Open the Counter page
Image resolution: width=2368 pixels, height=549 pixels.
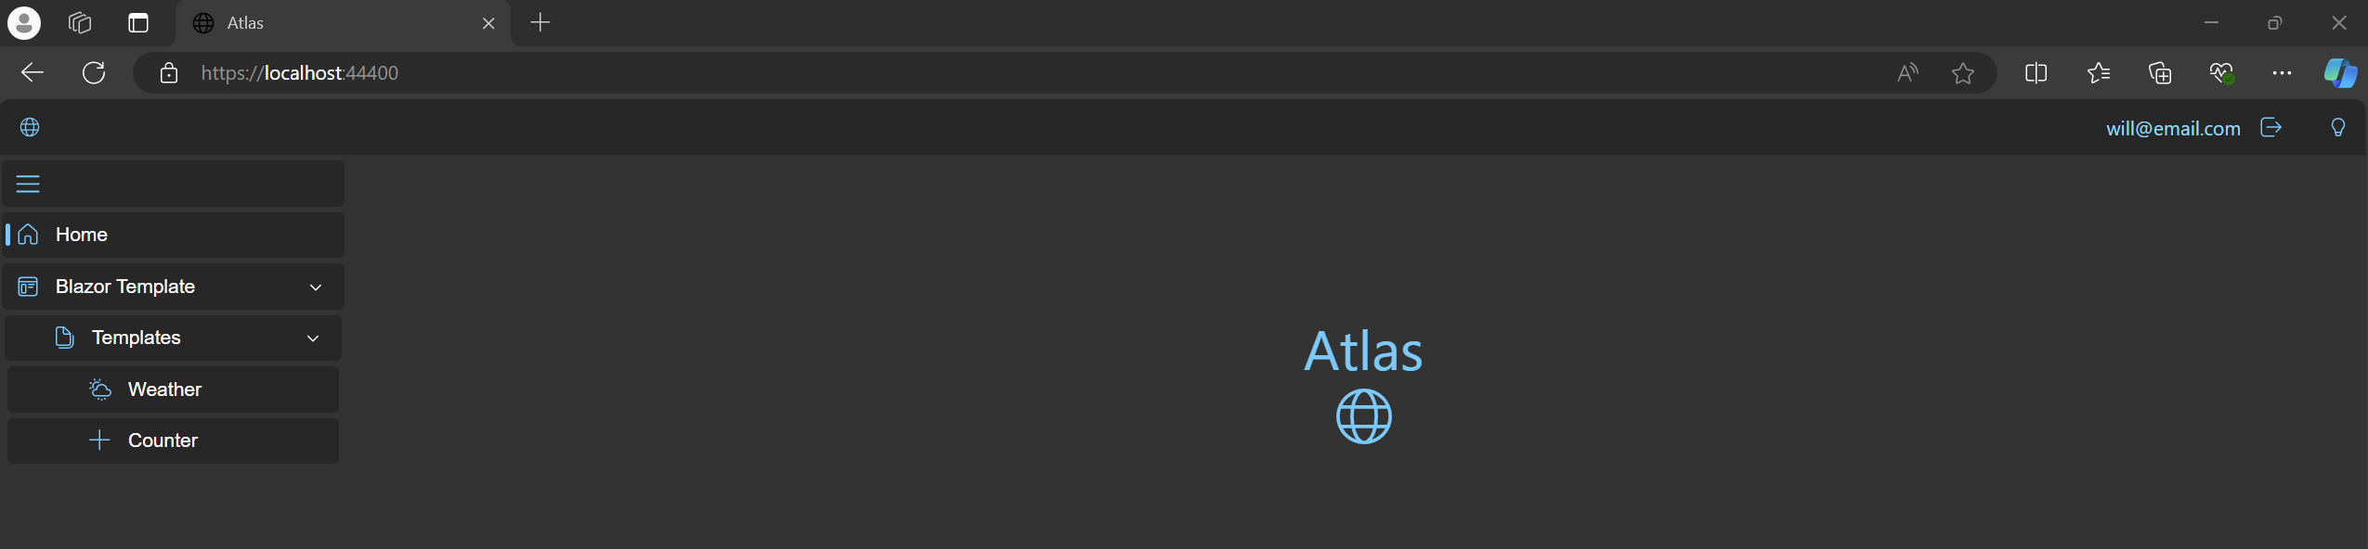point(163,440)
